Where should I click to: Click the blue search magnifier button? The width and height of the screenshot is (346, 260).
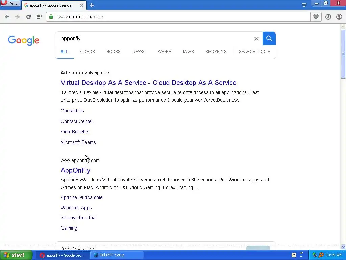click(x=269, y=39)
